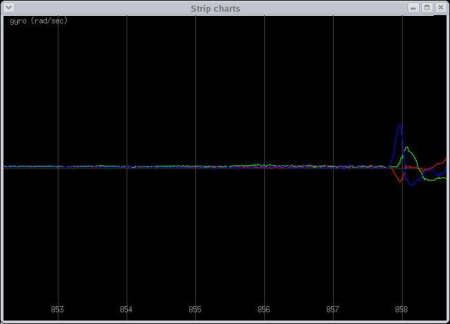Click the 858 time axis label
Viewport: 450px width, 324px height.
tap(402, 310)
